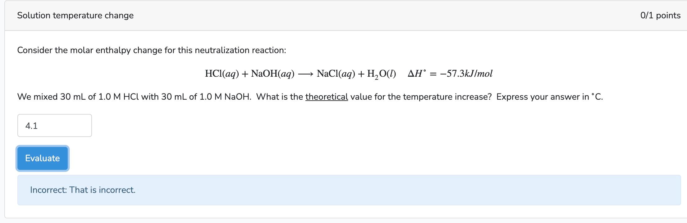The image size is (687, 223).
Task: Select the answer input field containing 4.1
Action: tap(54, 125)
